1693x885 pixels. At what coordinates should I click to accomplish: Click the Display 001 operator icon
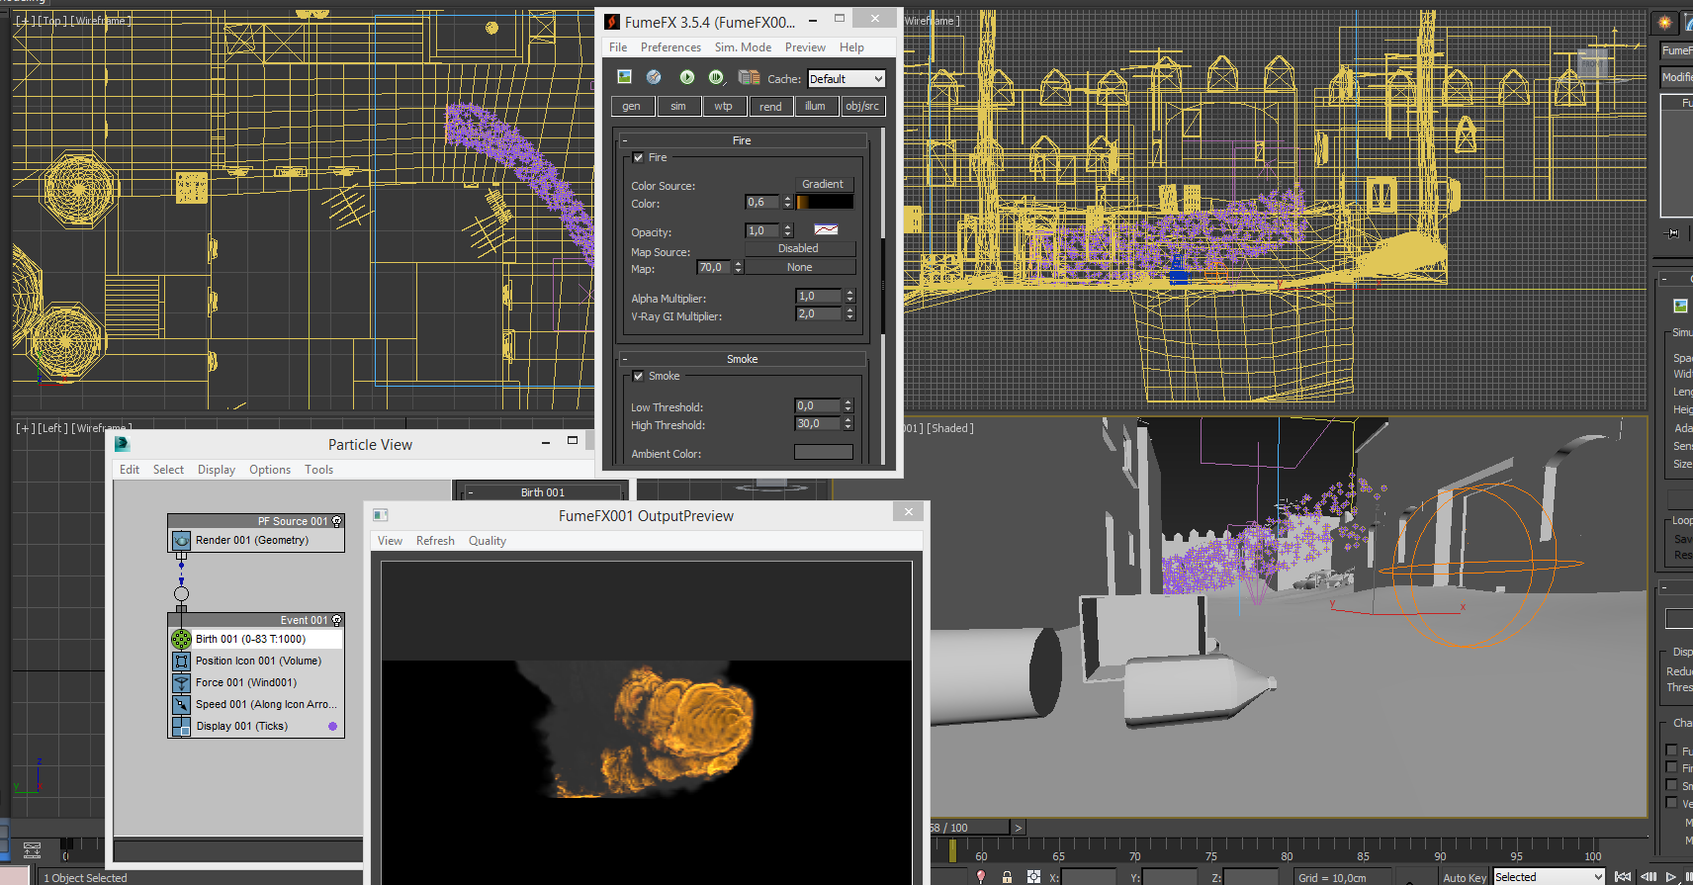[x=182, y=727]
